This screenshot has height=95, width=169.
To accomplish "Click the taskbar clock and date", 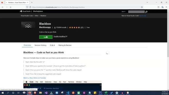I will pos(165,93).
